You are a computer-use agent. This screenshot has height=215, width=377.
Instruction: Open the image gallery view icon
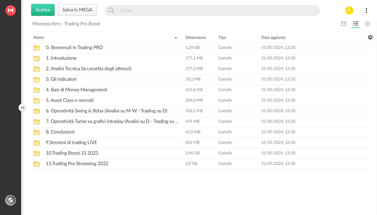coord(343,24)
